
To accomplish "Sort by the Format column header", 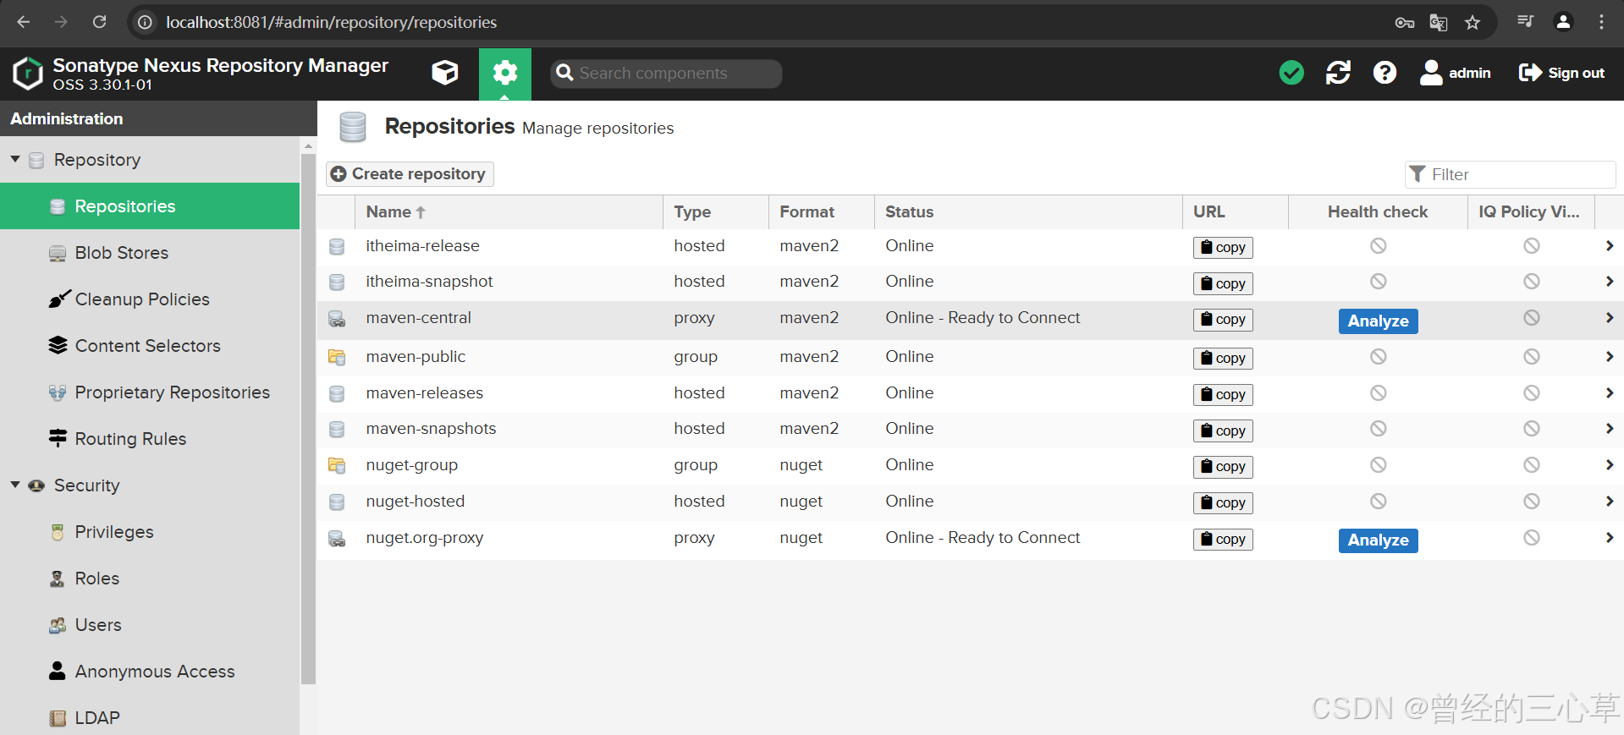I will 822,212.
